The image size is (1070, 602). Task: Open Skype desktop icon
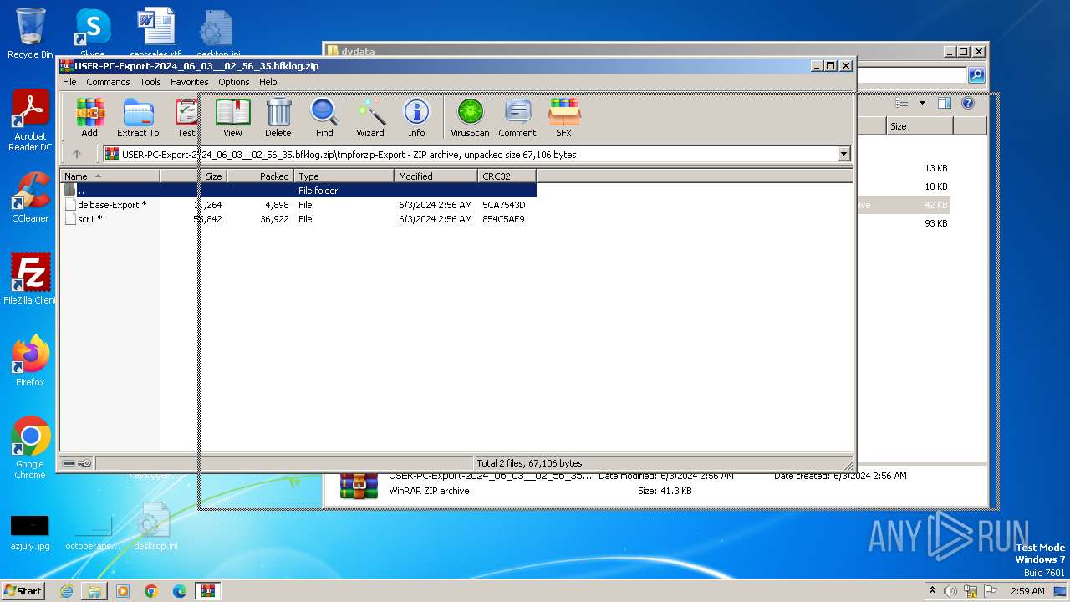tap(92, 33)
